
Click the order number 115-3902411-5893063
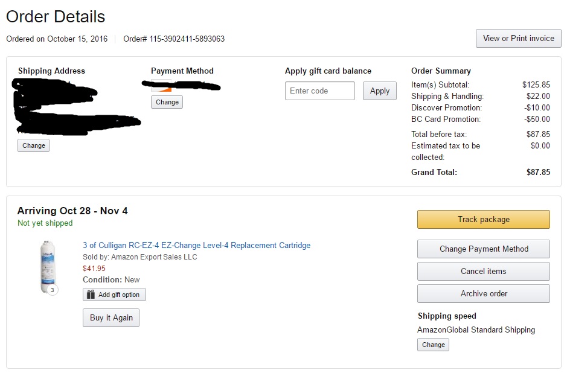(x=187, y=39)
